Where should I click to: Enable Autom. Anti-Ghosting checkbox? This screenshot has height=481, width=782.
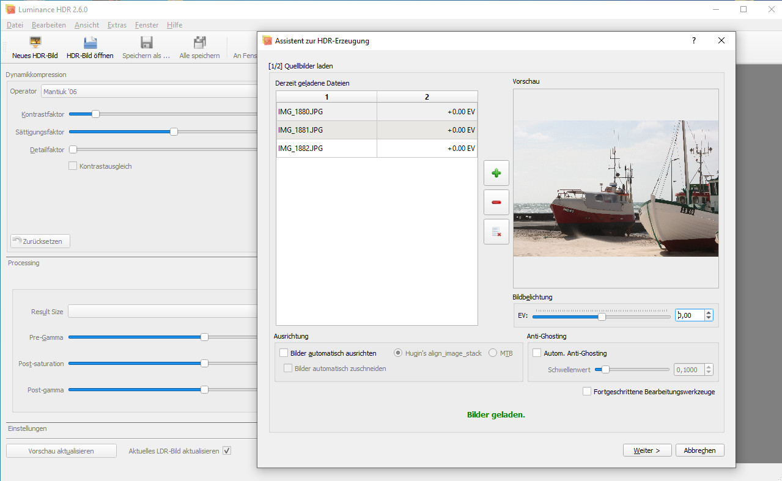pyautogui.click(x=537, y=353)
